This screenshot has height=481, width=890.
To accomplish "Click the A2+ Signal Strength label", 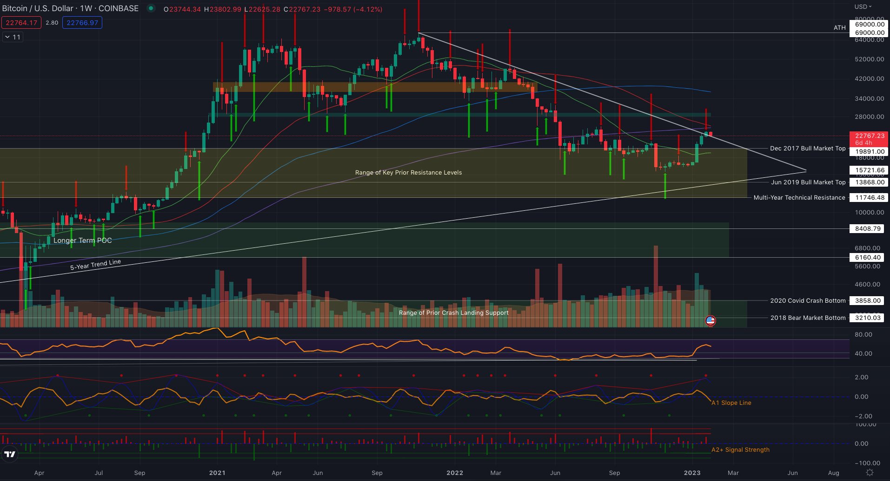I will point(740,450).
